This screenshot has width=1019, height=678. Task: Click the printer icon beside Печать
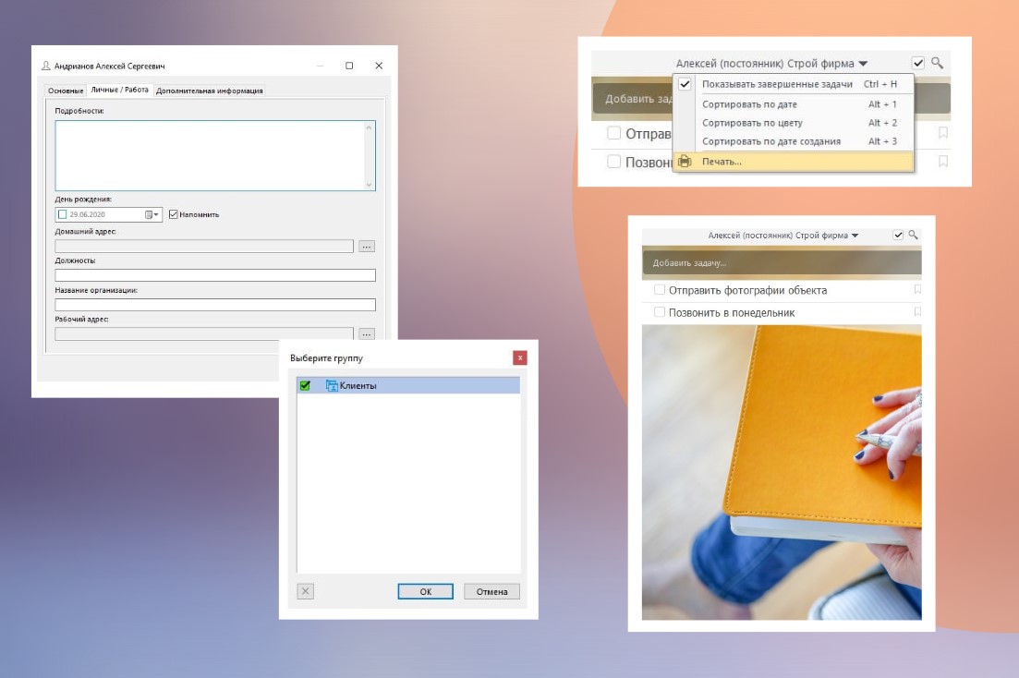point(685,162)
